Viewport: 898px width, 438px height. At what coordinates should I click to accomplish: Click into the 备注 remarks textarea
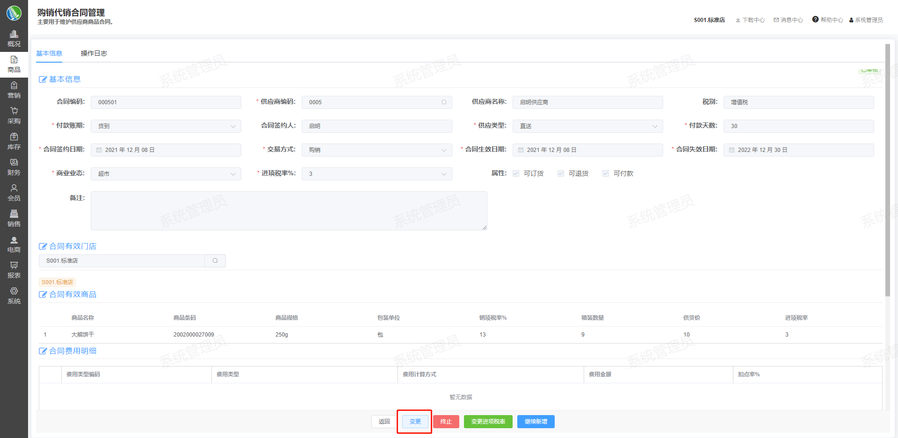(x=289, y=211)
